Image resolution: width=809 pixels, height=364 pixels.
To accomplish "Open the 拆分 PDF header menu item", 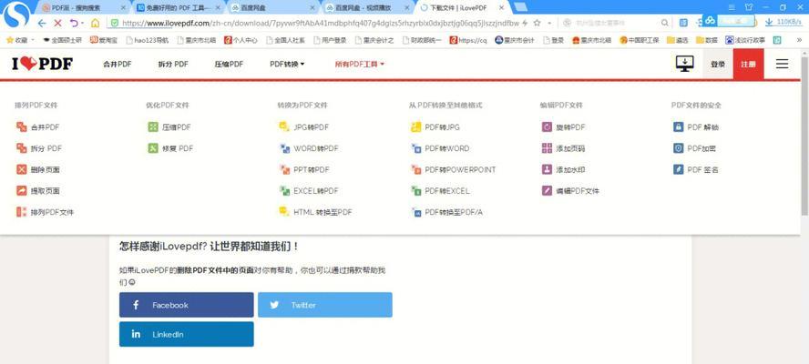I will tap(173, 64).
